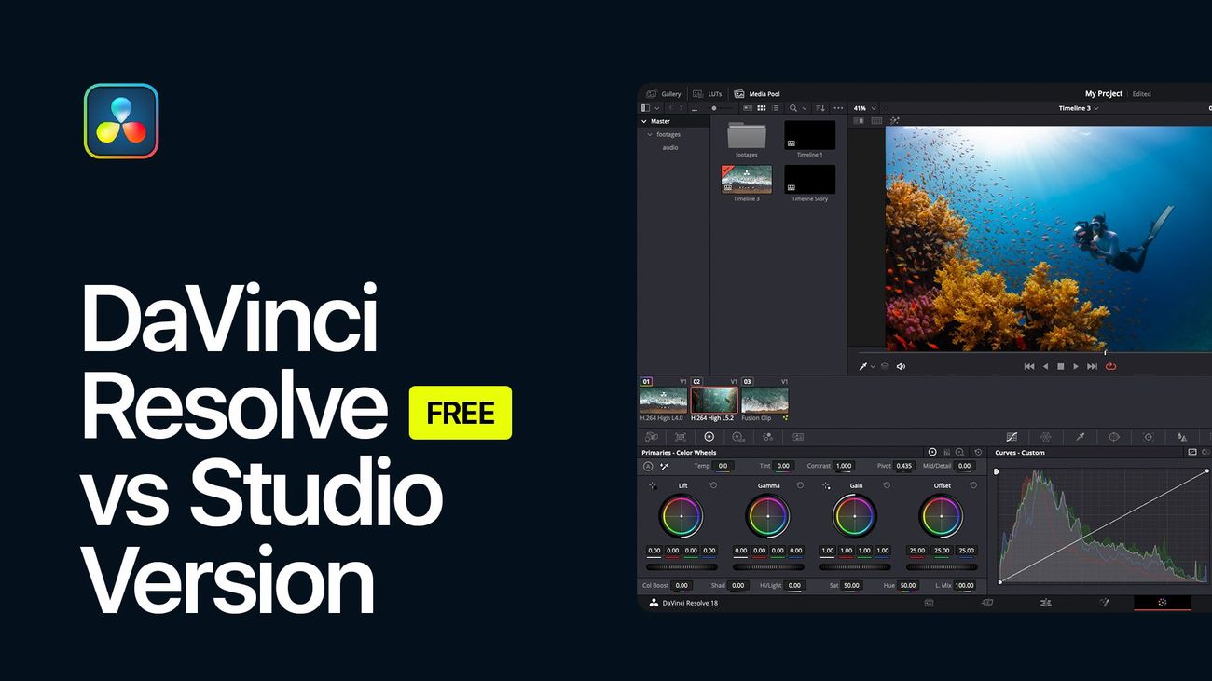
Task: Switch to the Fusion page
Action: (1104, 603)
